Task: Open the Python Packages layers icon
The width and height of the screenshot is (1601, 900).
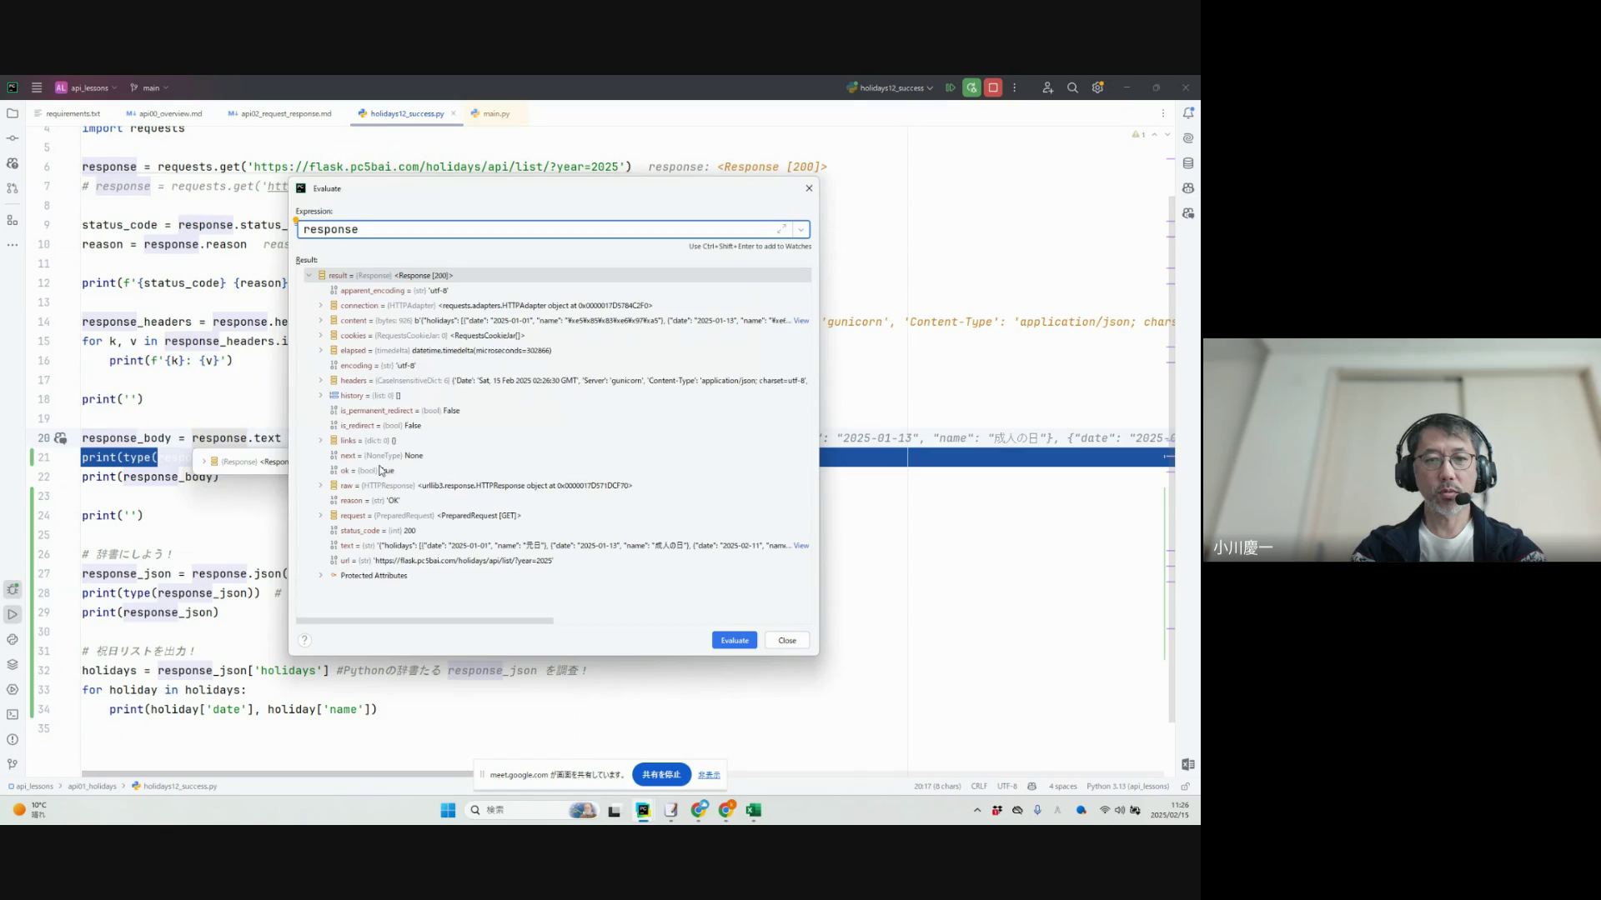Action: pyautogui.click(x=13, y=664)
